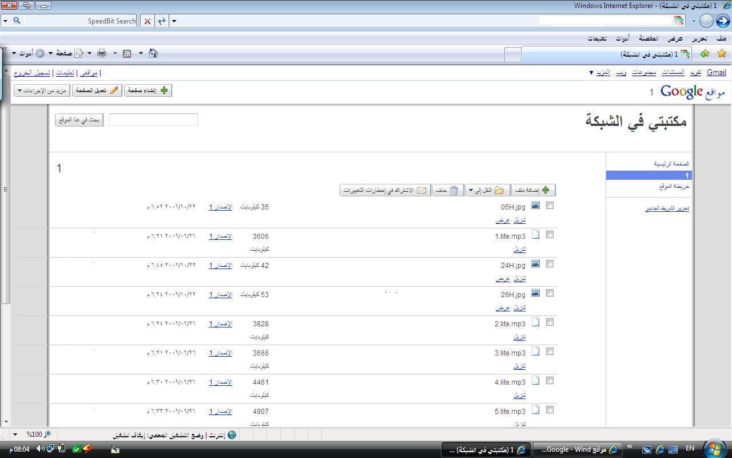Click the إنشاء صفحة button

point(148,90)
